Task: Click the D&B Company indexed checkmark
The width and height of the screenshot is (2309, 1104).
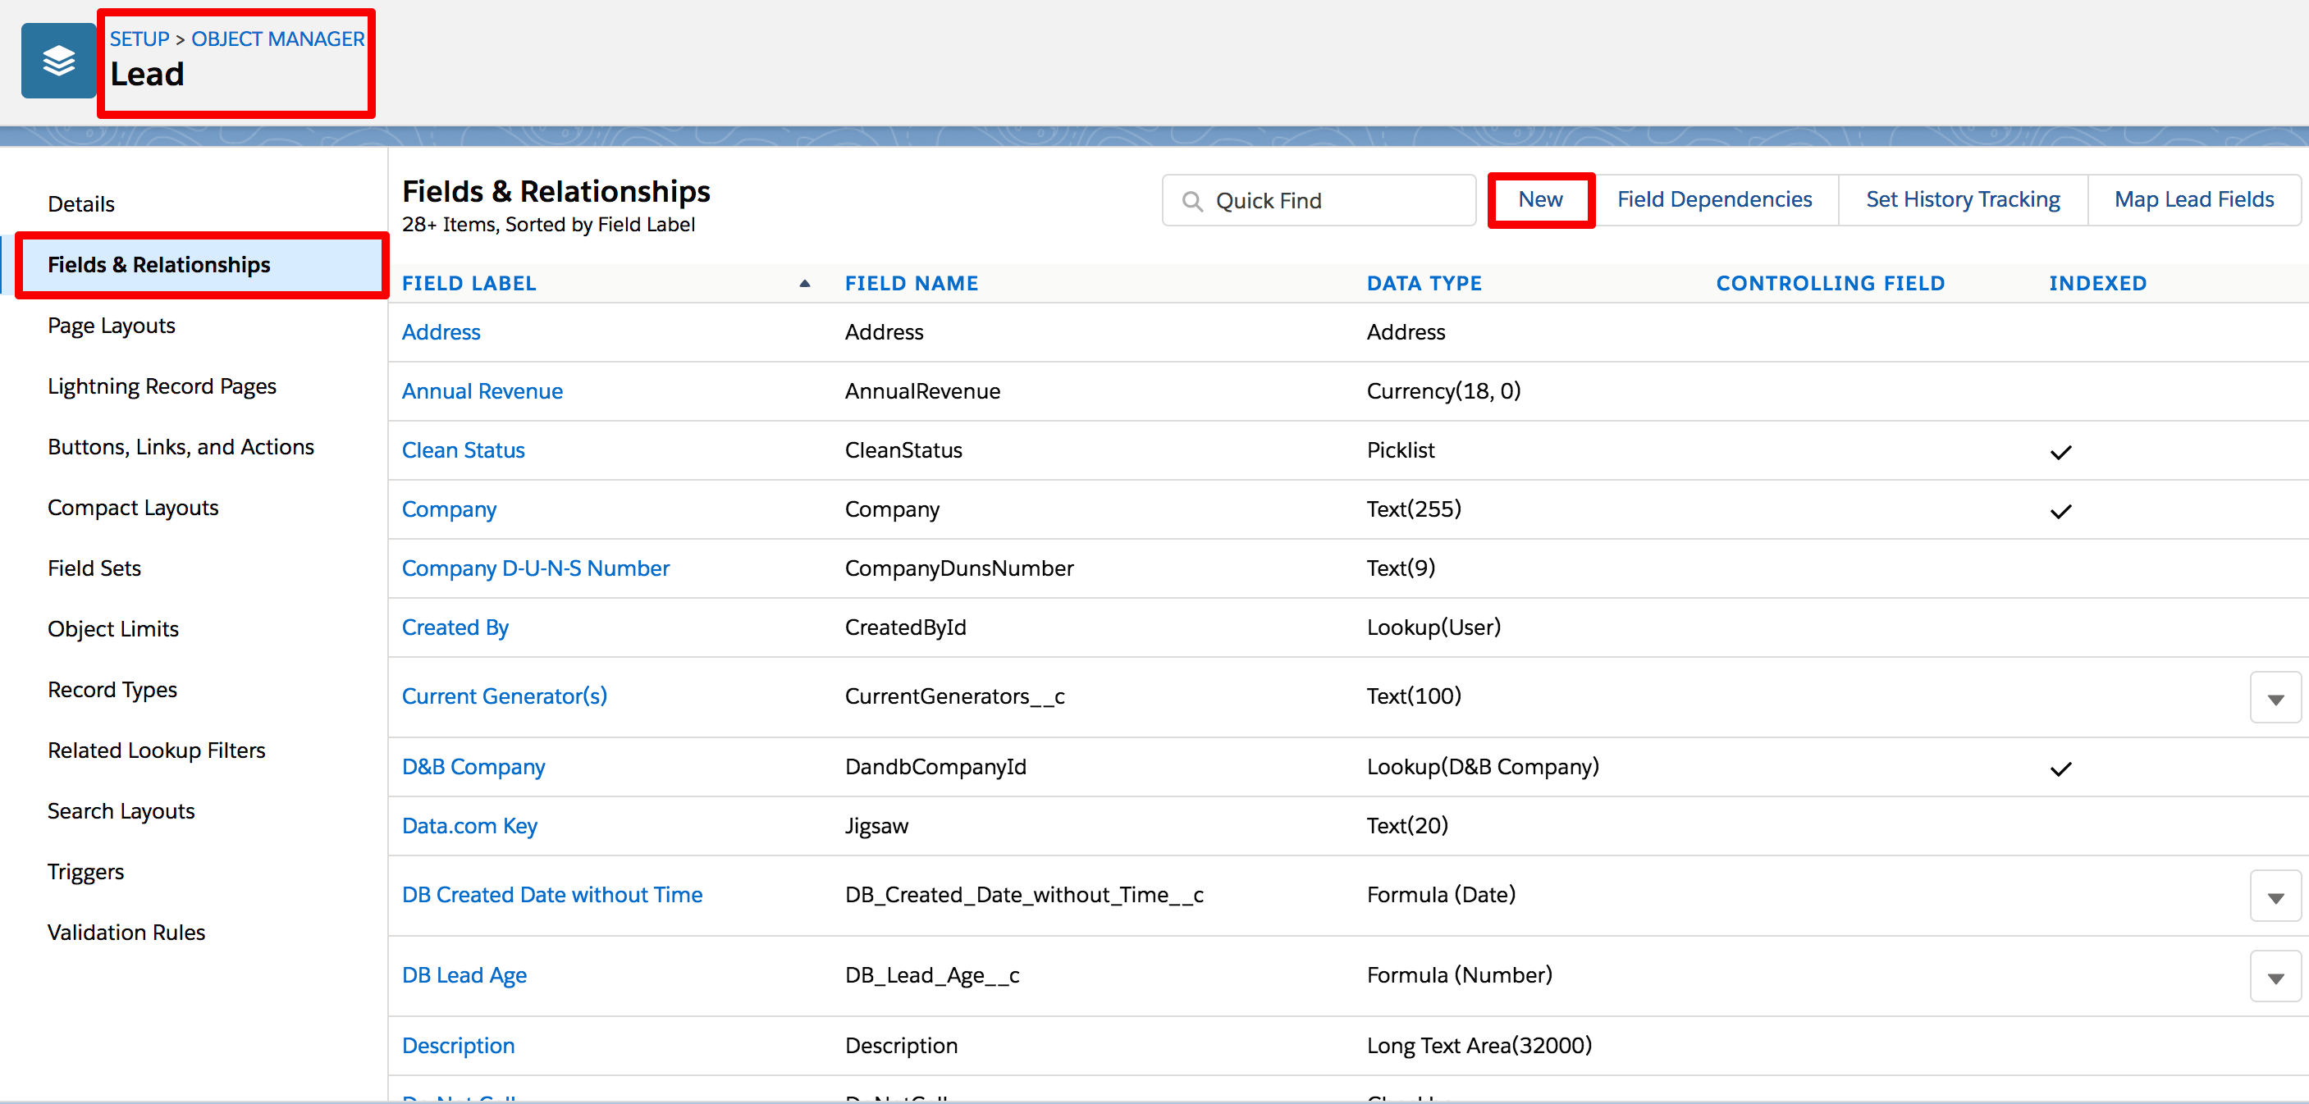Action: coord(2060,768)
